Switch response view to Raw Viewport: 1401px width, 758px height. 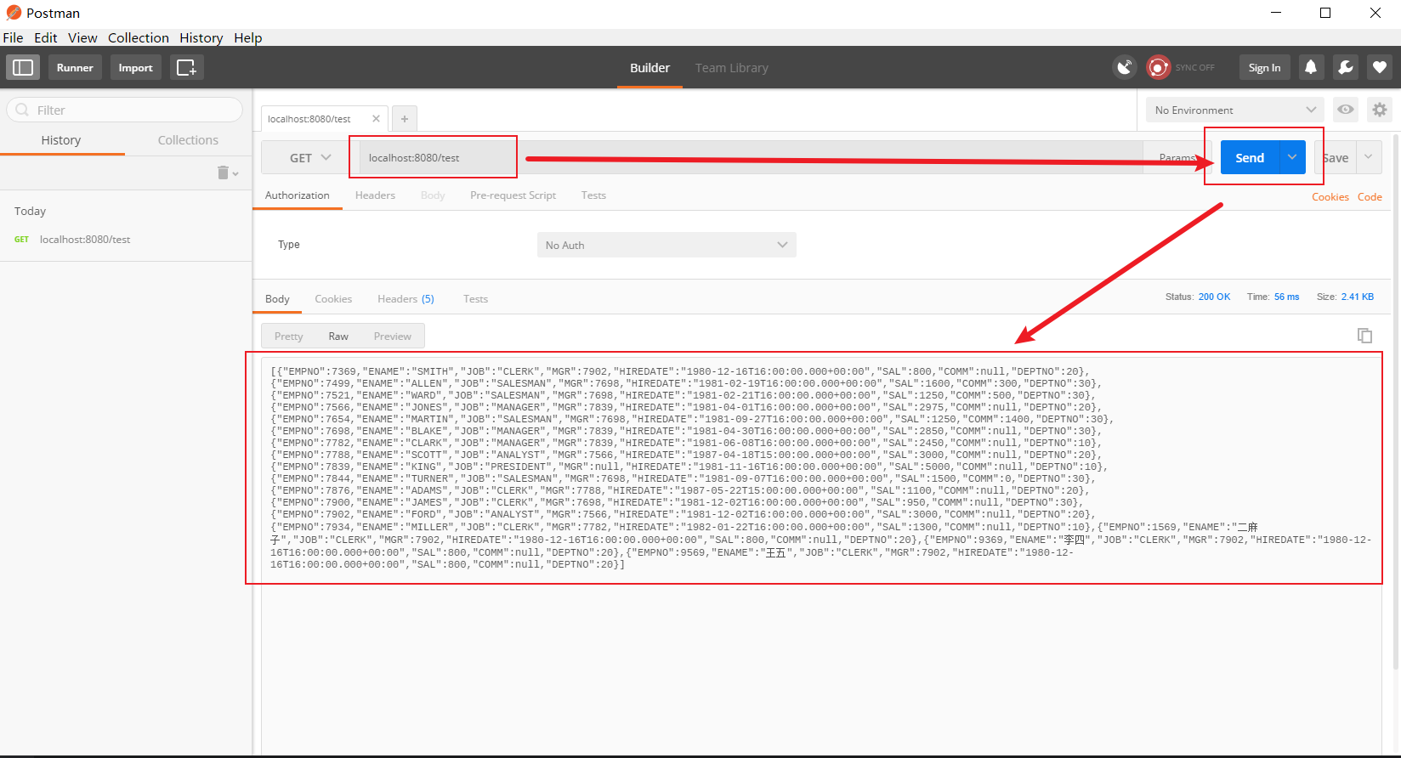338,336
